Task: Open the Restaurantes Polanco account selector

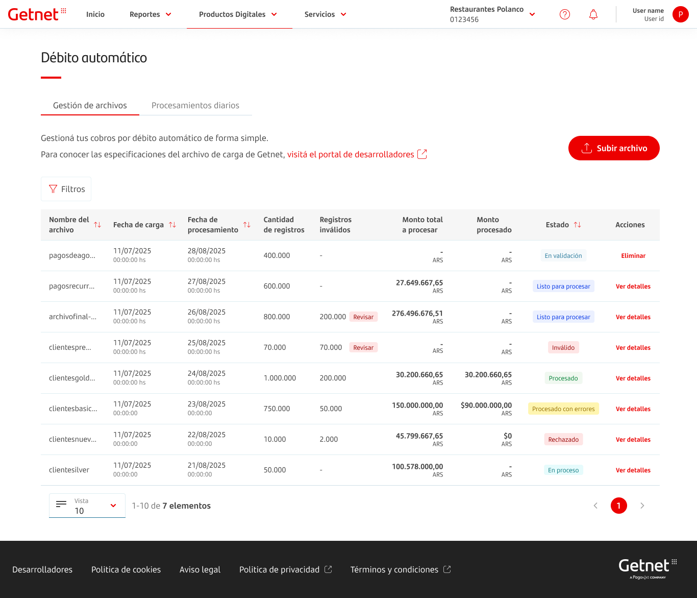Action: [x=492, y=14]
